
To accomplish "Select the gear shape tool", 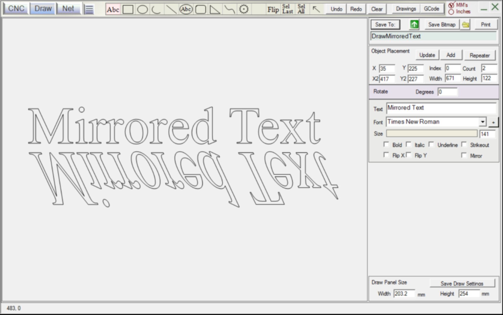I will 244,9.
